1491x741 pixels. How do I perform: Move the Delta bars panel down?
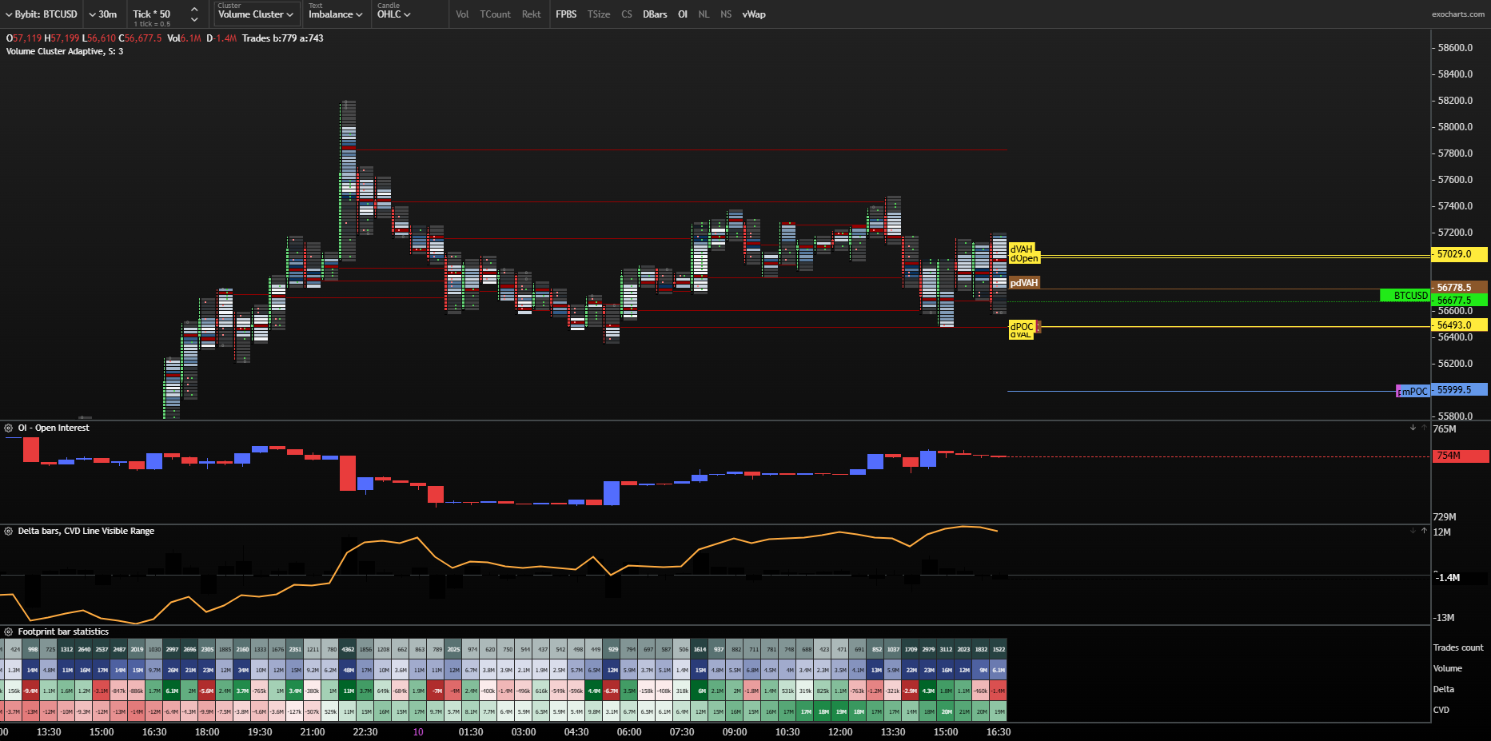click(x=1413, y=530)
